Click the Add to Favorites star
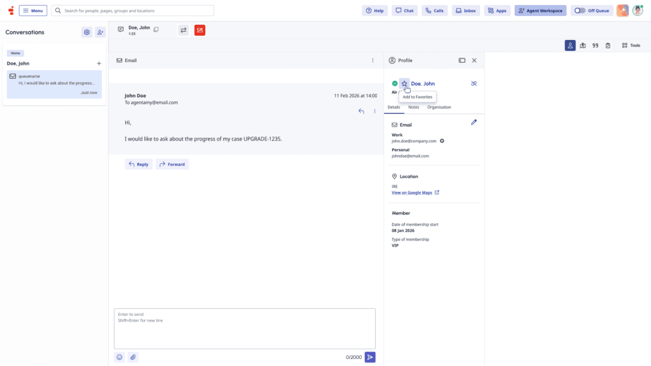651x366 pixels. (x=404, y=83)
